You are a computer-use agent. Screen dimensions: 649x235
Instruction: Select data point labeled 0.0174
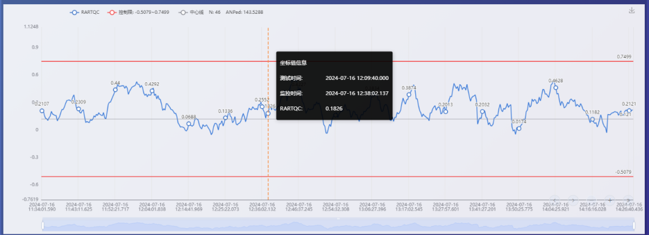coord(519,128)
